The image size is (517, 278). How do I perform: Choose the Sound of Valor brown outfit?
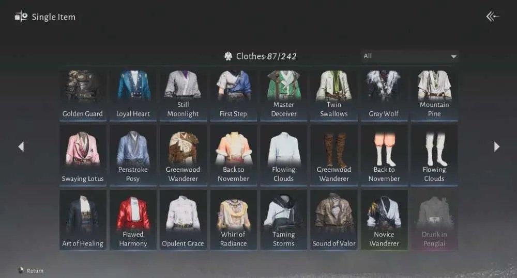click(333, 219)
